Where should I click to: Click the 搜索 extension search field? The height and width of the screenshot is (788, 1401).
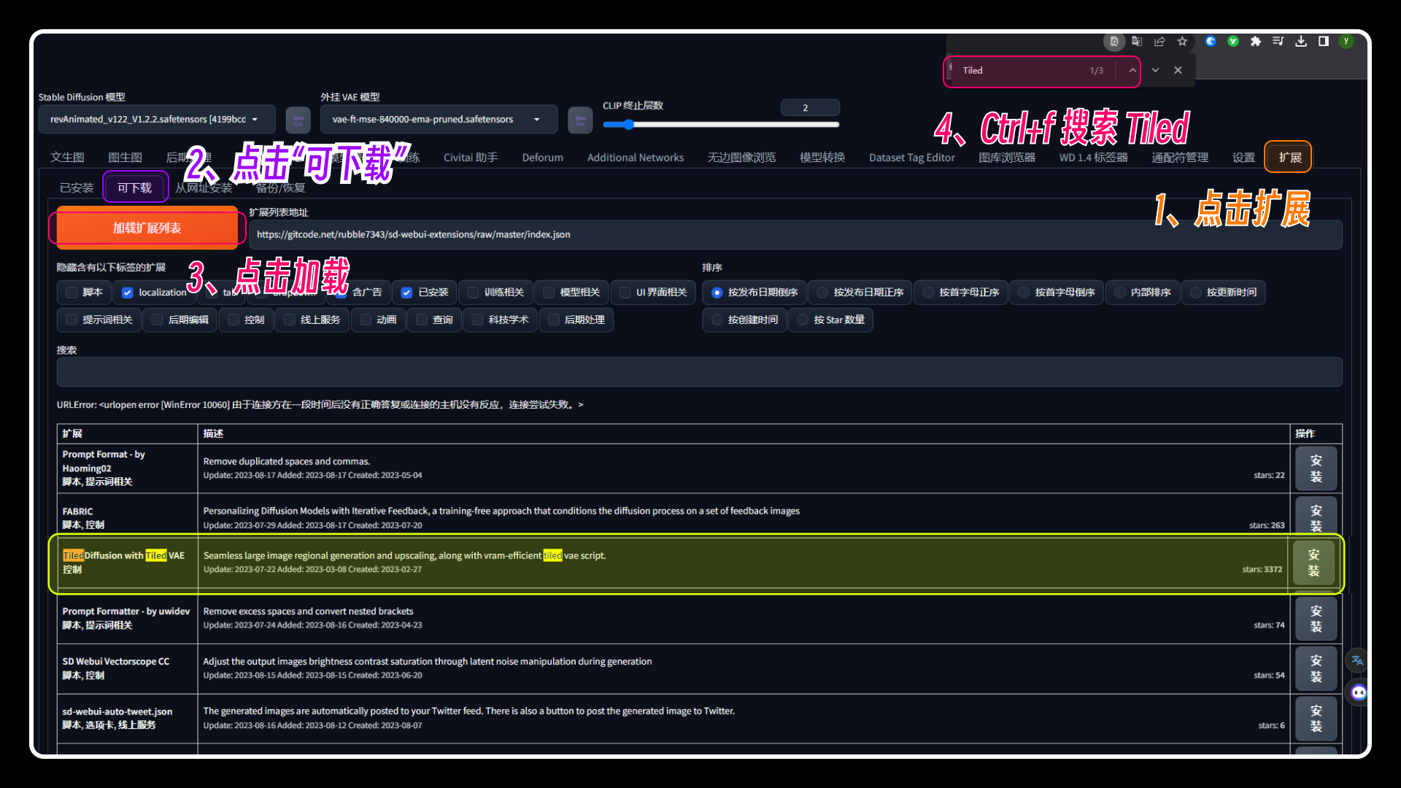click(x=699, y=372)
